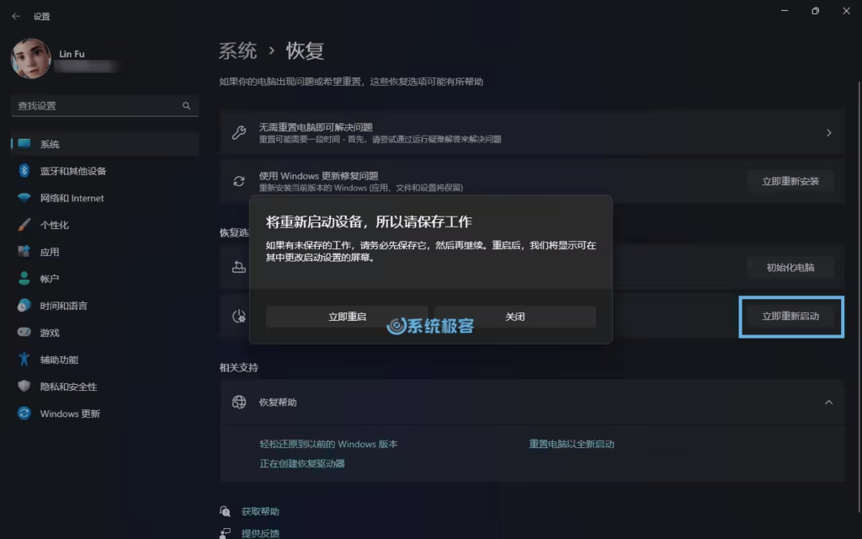Expand the troubleshoot row right chevron
Image resolution: width=862 pixels, height=539 pixels.
(828, 133)
